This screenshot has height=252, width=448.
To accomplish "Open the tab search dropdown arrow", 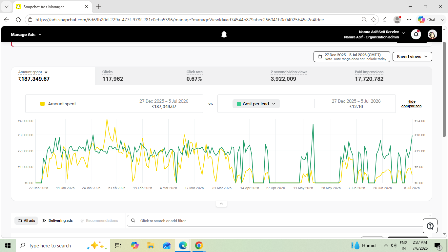I will (x=7, y=7).
